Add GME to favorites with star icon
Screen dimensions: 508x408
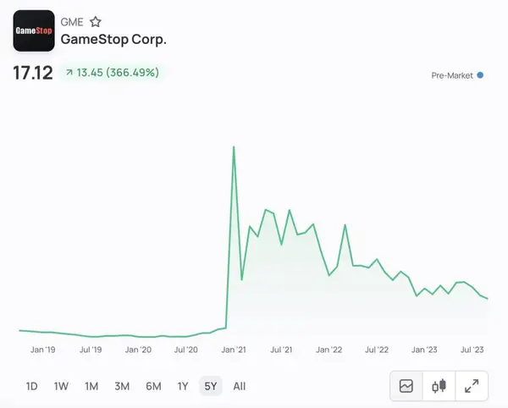[x=96, y=22]
